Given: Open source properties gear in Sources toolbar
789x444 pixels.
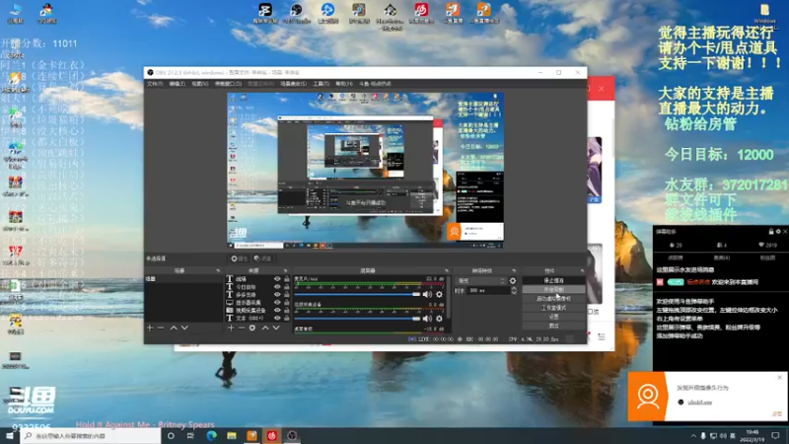Looking at the screenshot, I should (252, 328).
